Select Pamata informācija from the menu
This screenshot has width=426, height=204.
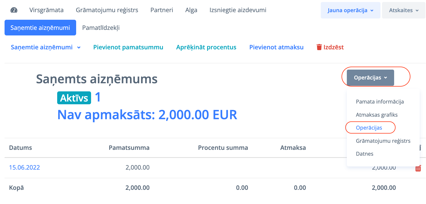[379, 102]
